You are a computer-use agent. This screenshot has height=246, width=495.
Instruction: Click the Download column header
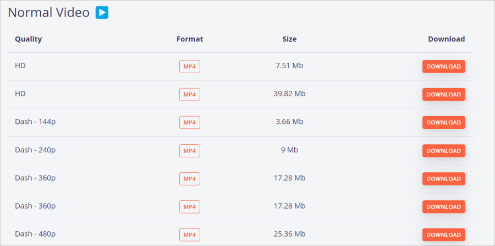click(447, 39)
